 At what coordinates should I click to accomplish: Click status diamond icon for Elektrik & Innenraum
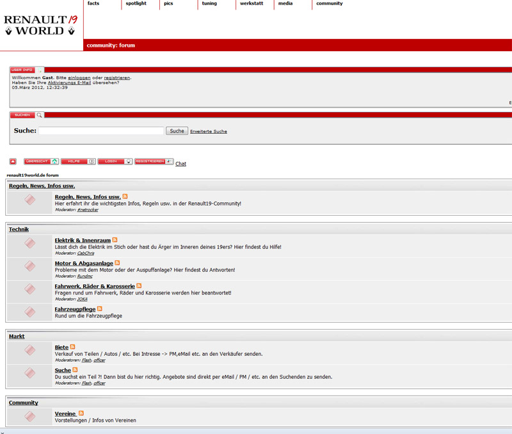29,243
